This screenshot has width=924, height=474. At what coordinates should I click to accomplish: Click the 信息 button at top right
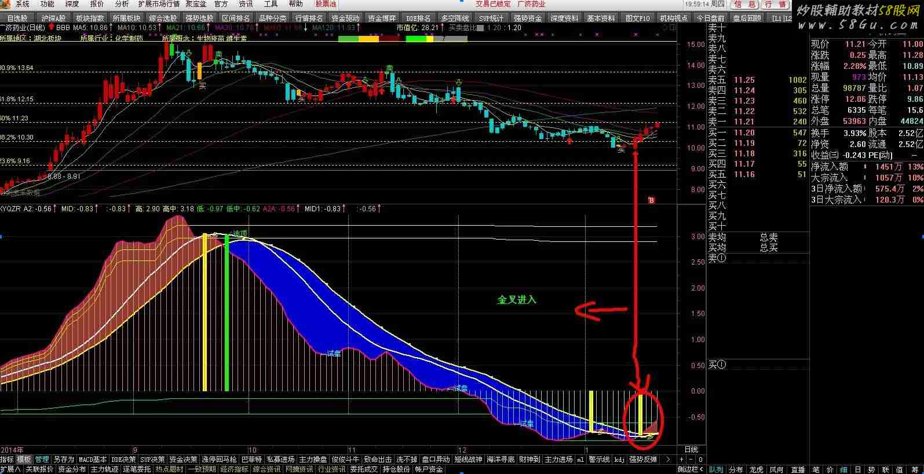(x=744, y=4)
